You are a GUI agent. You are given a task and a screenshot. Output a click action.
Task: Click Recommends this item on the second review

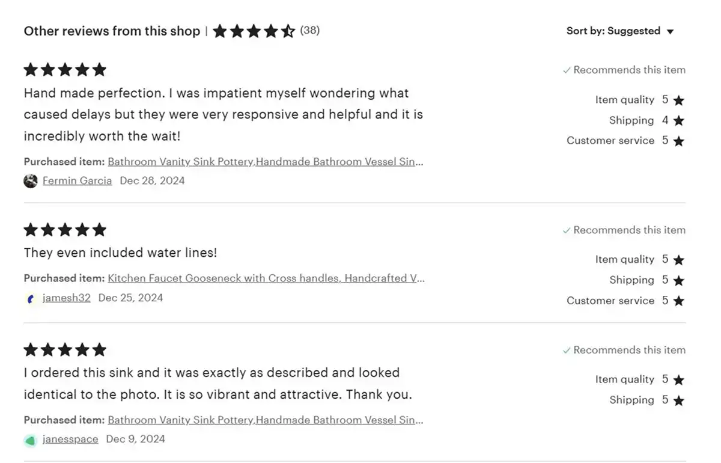point(628,230)
